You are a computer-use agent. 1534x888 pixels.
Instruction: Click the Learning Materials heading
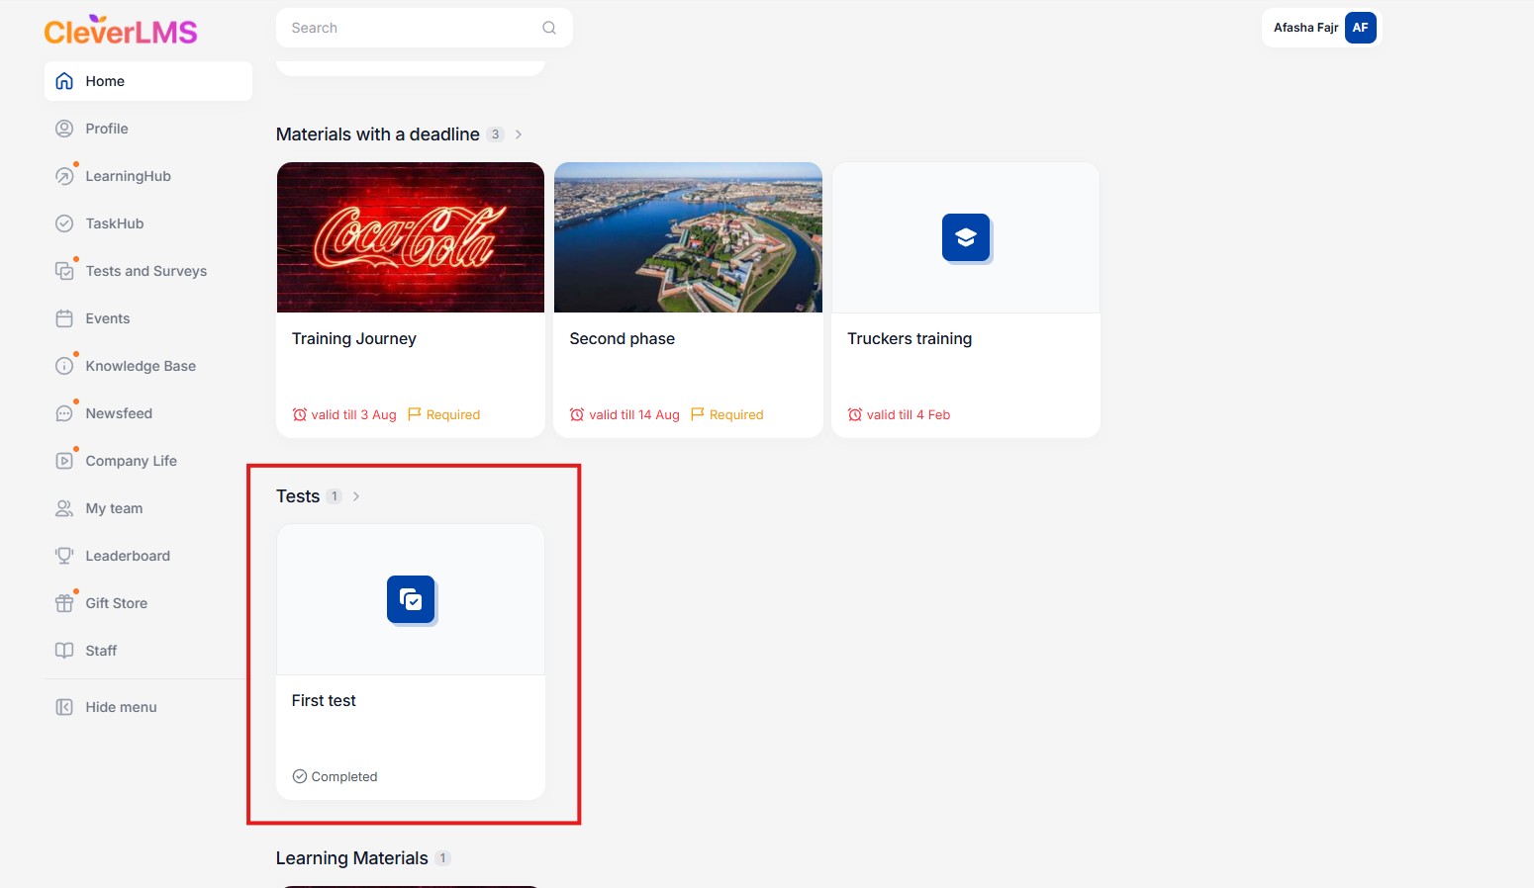(x=352, y=858)
